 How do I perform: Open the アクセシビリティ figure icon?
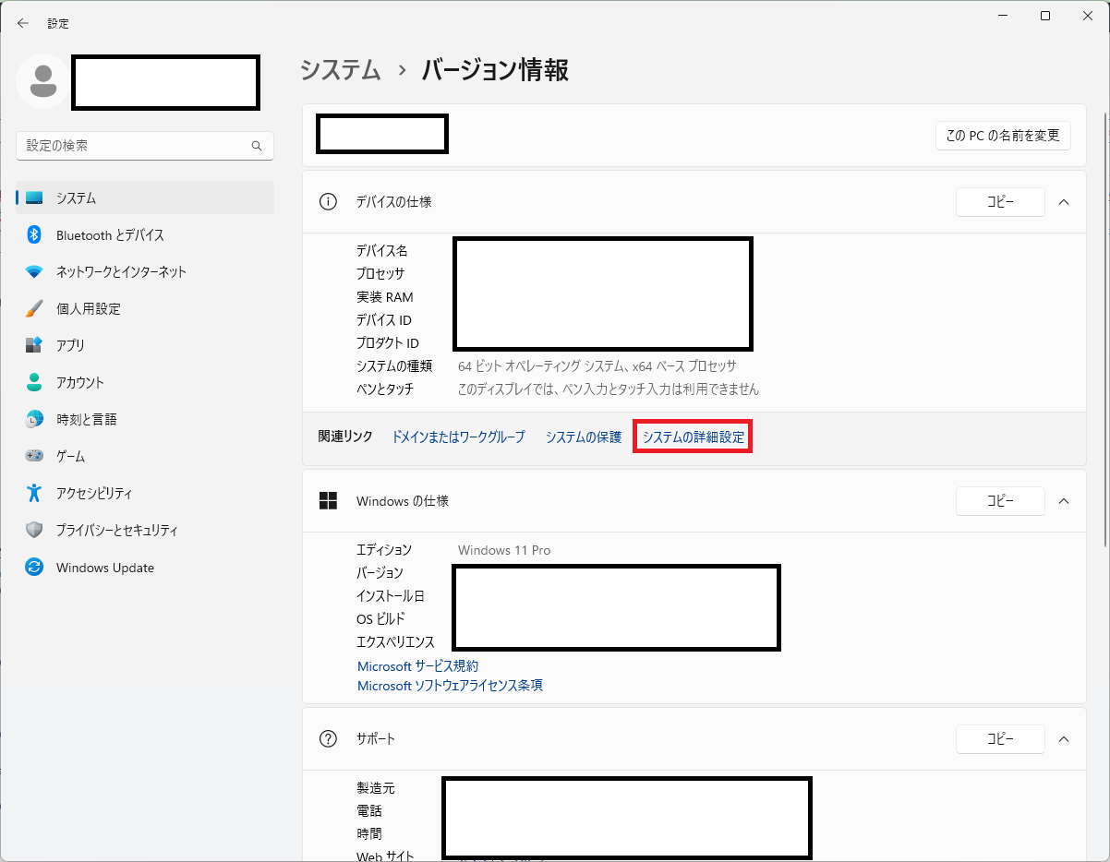coord(34,493)
